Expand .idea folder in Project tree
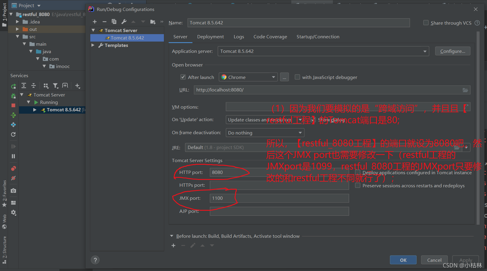The image size is (487, 271). click(17, 22)
